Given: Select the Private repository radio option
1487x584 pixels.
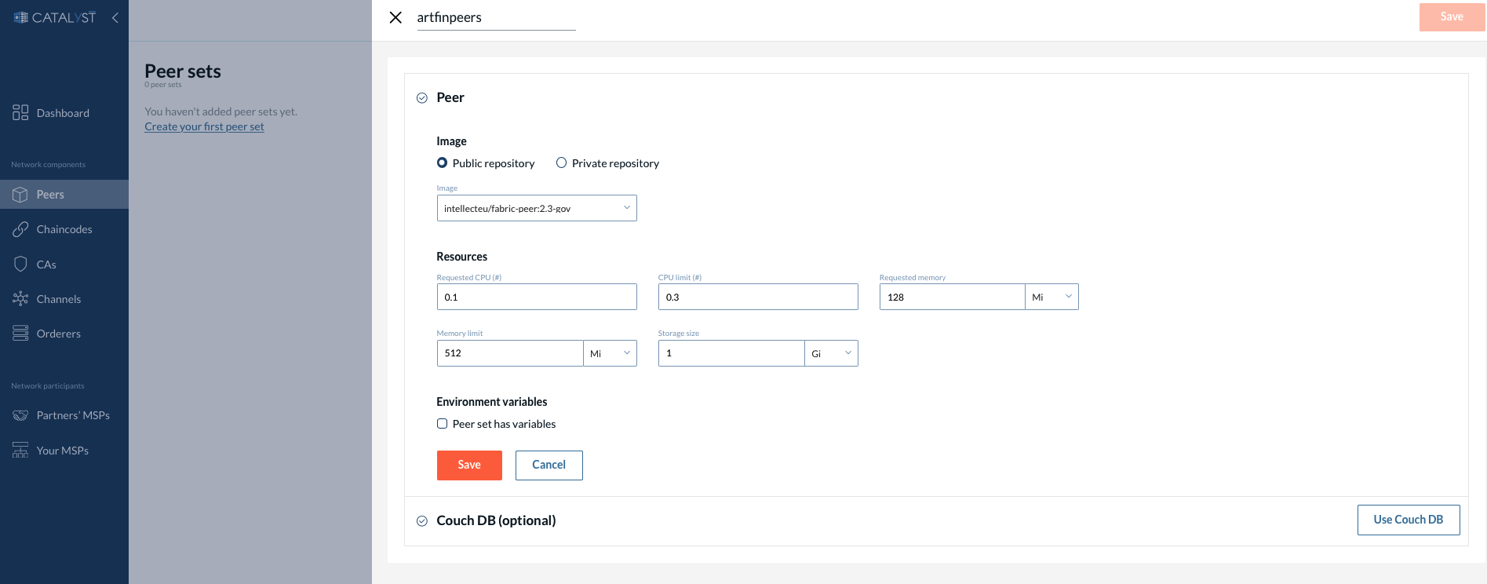Looking at the screenshot, I should (561, 163).
